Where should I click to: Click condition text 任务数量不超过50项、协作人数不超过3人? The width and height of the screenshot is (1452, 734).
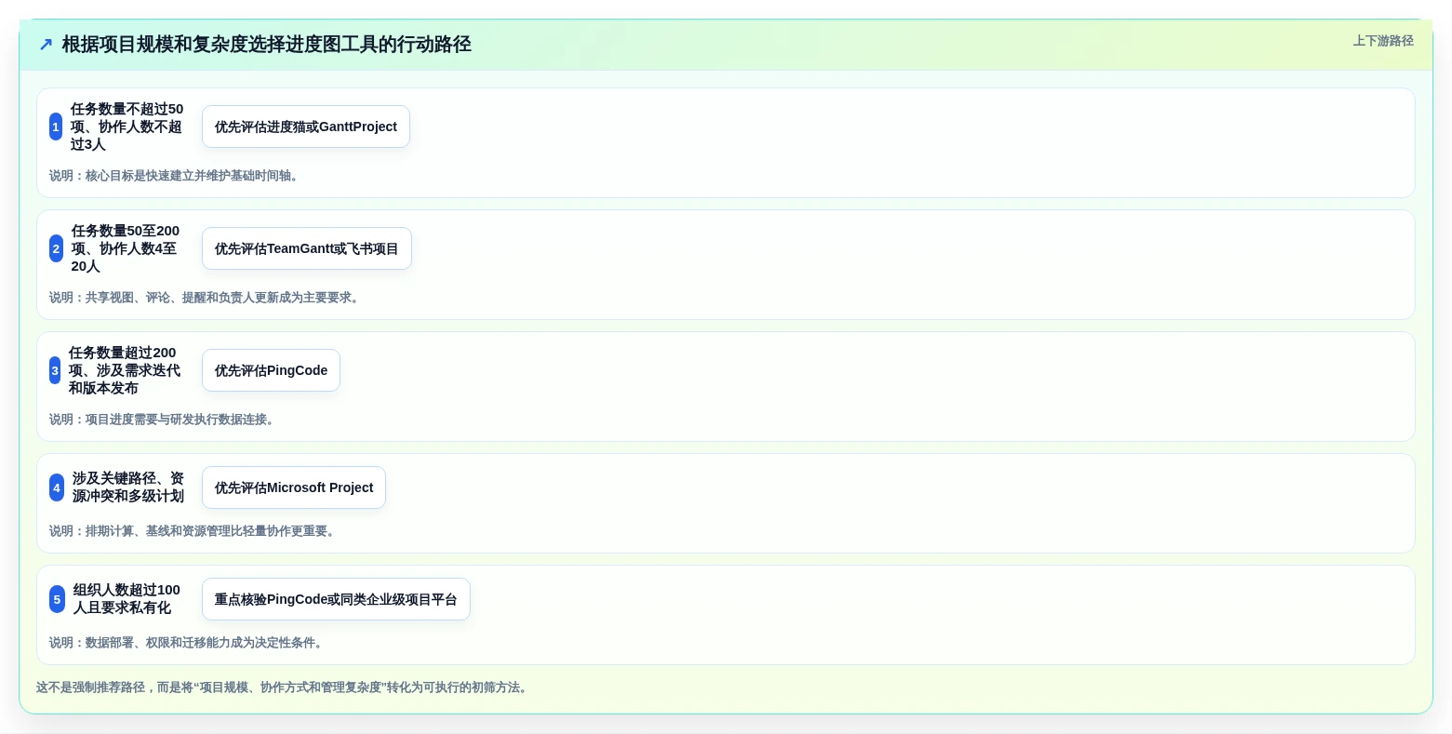pyautogui.click(x=127, y=127)
